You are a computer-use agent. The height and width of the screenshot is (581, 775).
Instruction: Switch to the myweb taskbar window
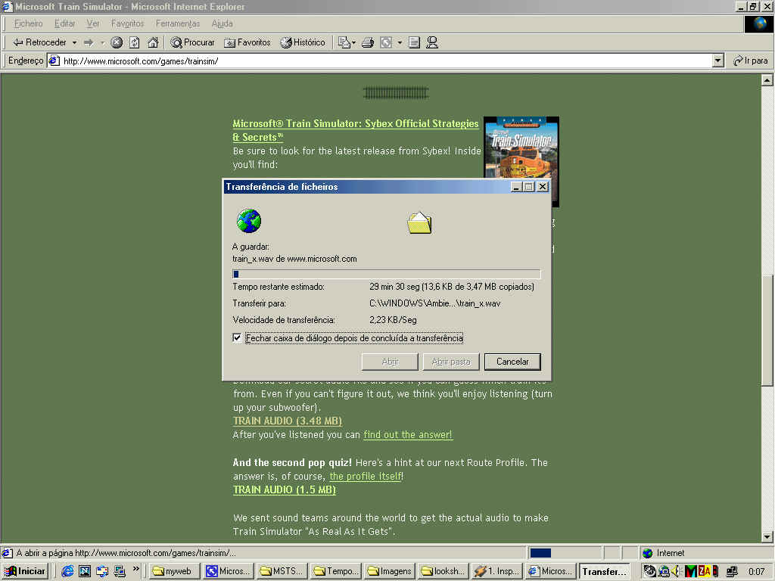(x=175, y=571)
